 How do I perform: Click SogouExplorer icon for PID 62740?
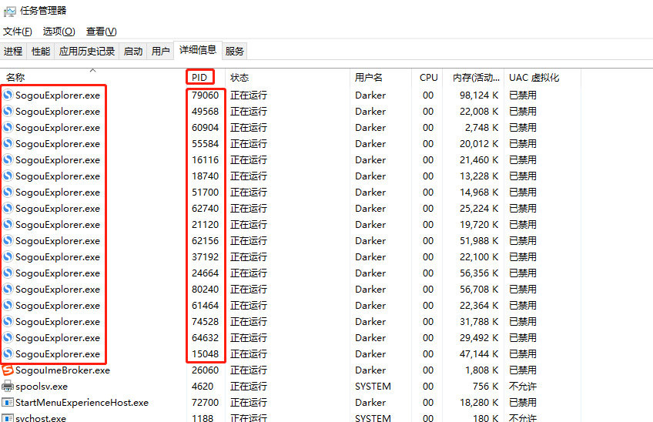8,208
